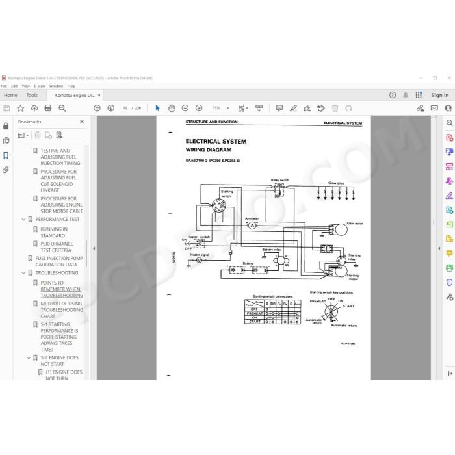Collapse the TROUBLESHOOTING bookmark
455x455 pixels.
(x=24, y=273)
